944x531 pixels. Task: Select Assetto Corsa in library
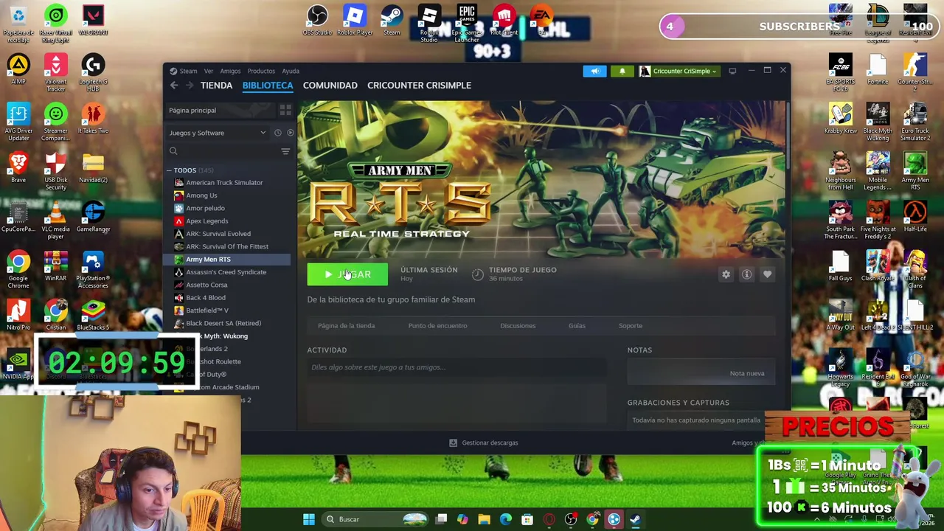pyautogui.click(x=206, y=285)
